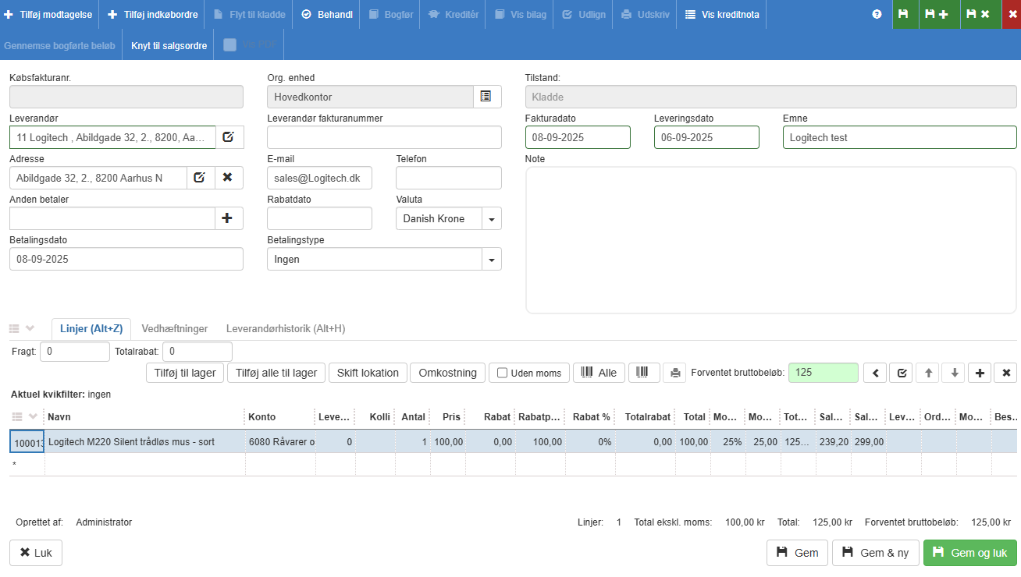Click the printer icon beside the barcode buttons

click(674, 373)
